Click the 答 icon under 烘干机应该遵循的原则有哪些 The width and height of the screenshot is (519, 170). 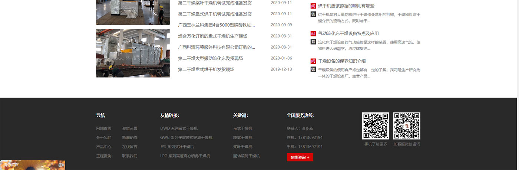(313, 14)
